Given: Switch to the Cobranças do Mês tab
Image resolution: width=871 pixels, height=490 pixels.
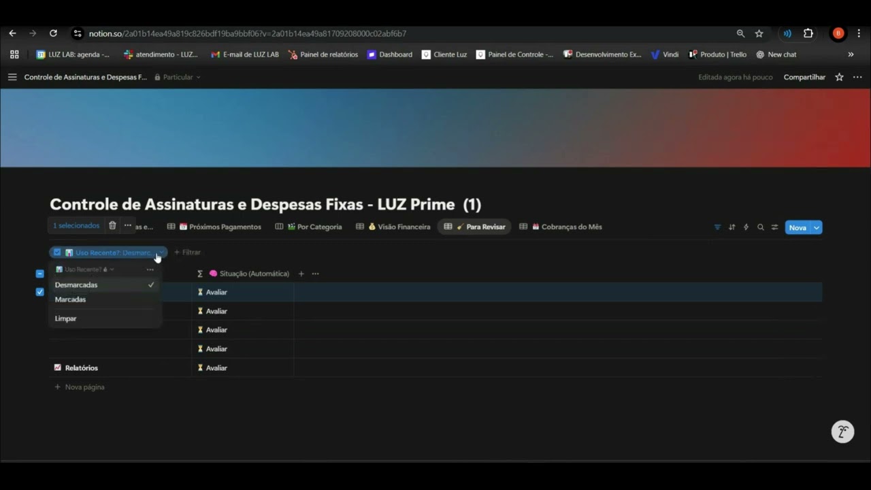Looking at the screenshot, I should click(561, 227).
